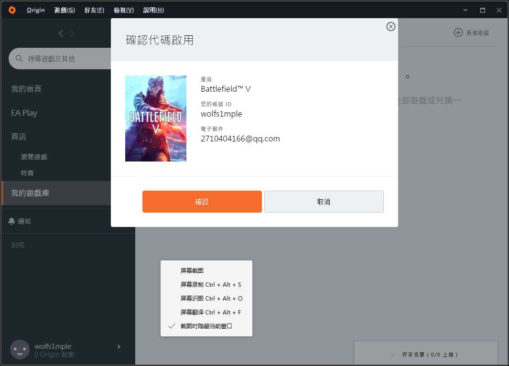Open 說明 in the sidebar
Image resolution: width=509 pixels, height=366 pixels.
[18, 245]
